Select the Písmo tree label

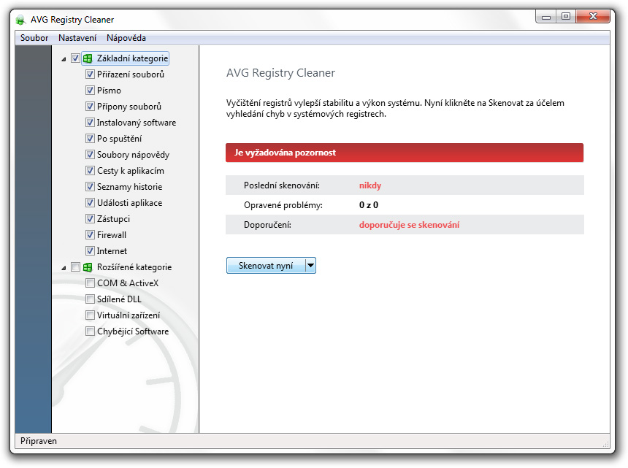coord(109,91)
